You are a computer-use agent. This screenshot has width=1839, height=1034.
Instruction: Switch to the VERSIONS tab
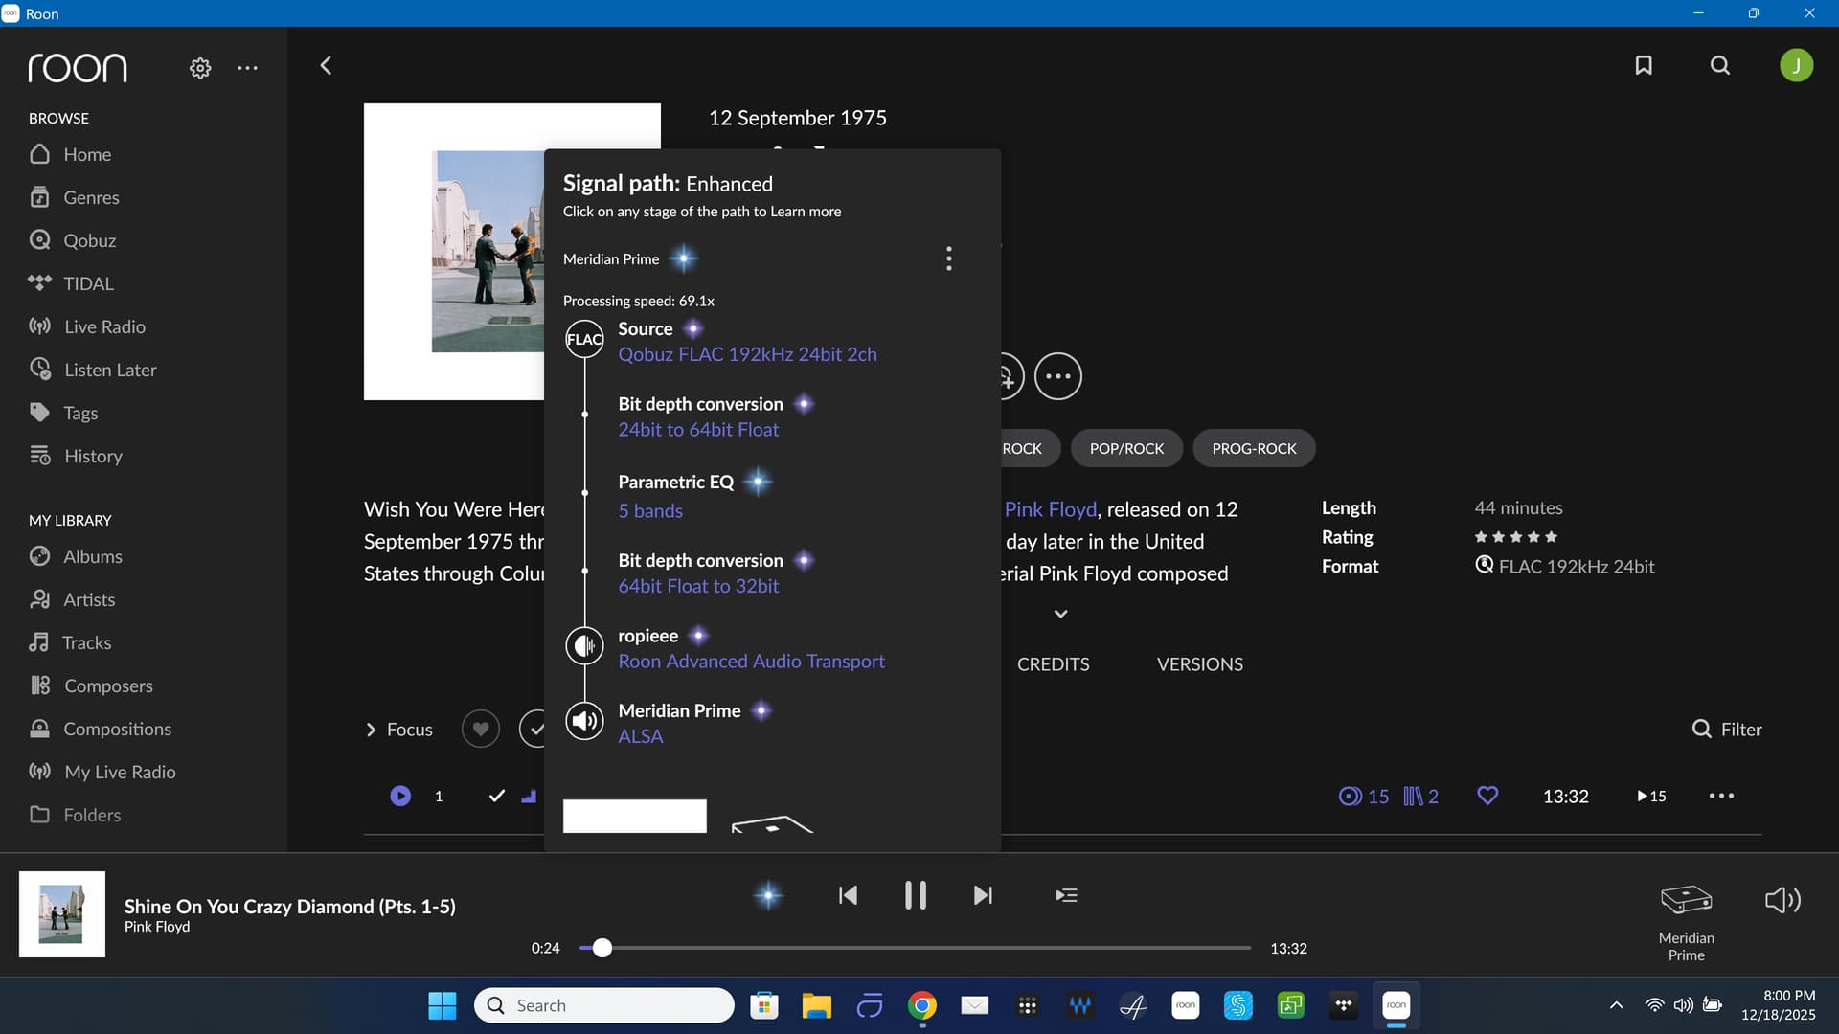click(x=1199, y=664)
